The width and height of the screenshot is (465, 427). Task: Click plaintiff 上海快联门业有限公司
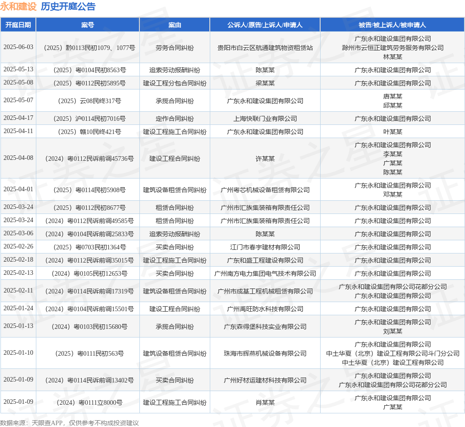pyautogui.click(x=265, y=119)
